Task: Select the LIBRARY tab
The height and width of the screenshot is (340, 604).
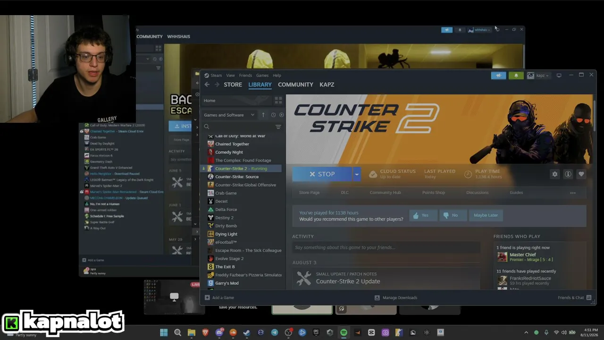Action: pyautogui.click(x=260, y=85)
